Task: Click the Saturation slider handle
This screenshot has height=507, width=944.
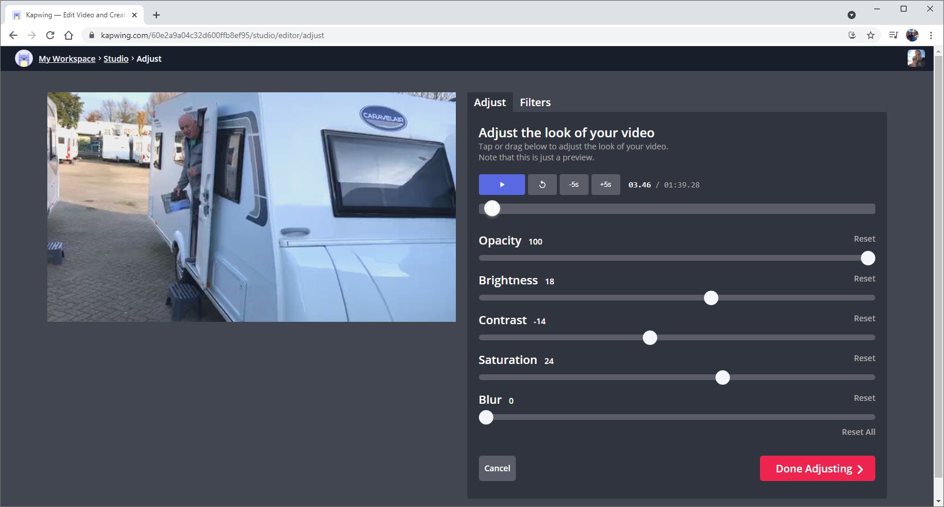Action: coord(722,378)
